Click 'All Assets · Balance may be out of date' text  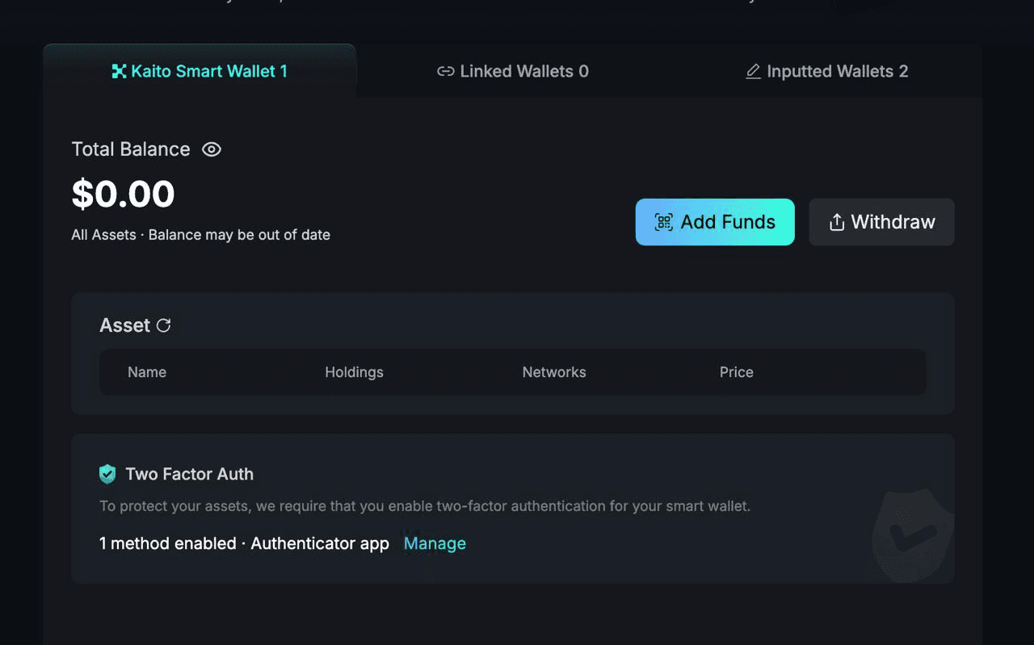(x=201, y=235)
